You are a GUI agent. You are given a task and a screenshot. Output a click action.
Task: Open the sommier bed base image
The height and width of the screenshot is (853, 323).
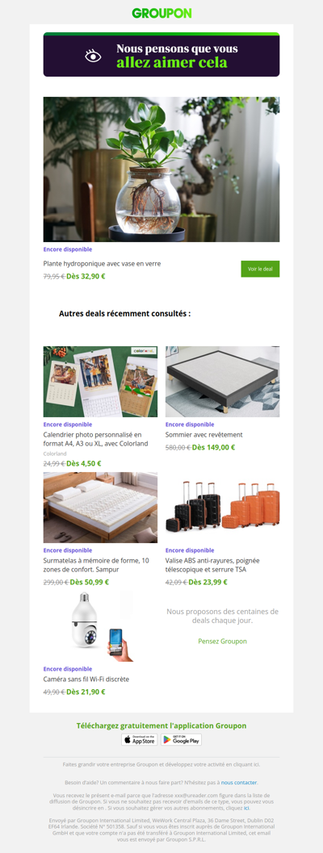coord(222,382)
